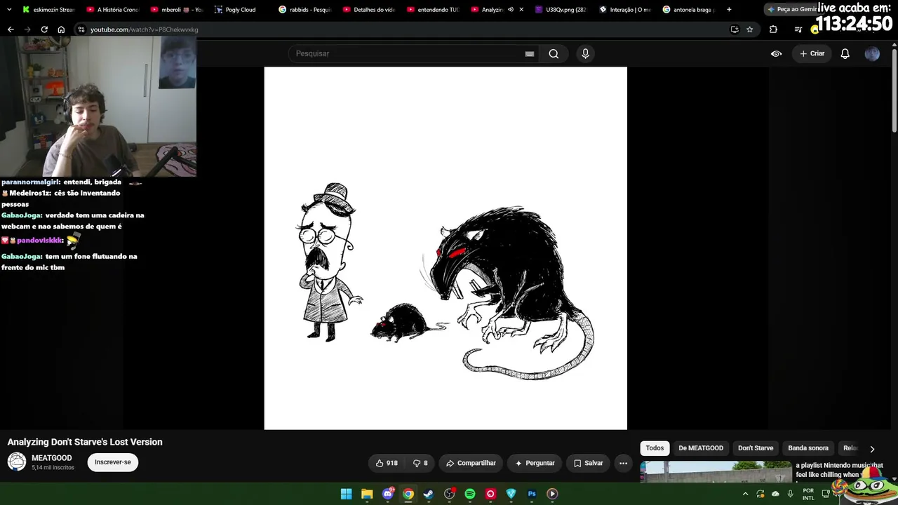Switch to the A História Crono tab
Screen dimensions: 898x505
tap(112, 10)
